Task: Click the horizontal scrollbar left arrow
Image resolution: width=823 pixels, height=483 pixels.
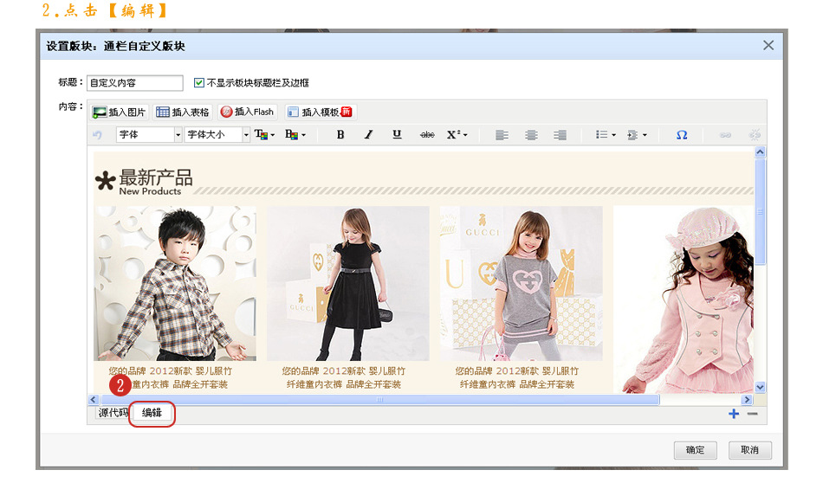Action: coord(93,400)
